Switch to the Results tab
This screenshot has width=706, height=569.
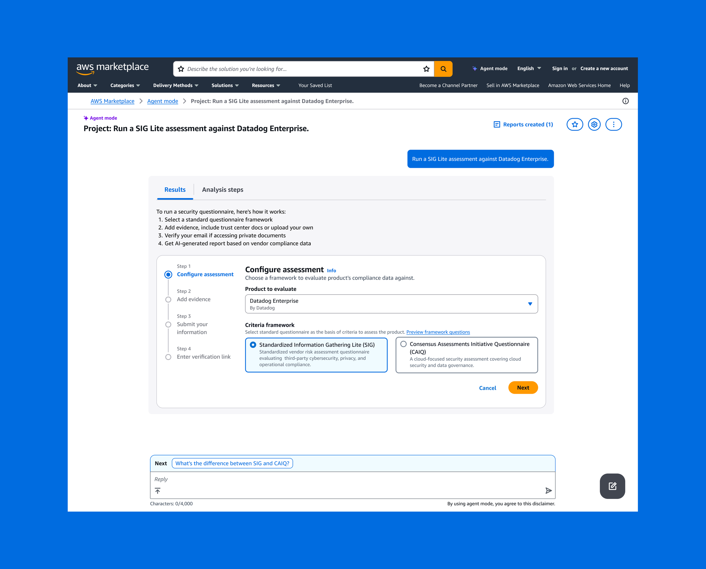[x=175, y=190]
